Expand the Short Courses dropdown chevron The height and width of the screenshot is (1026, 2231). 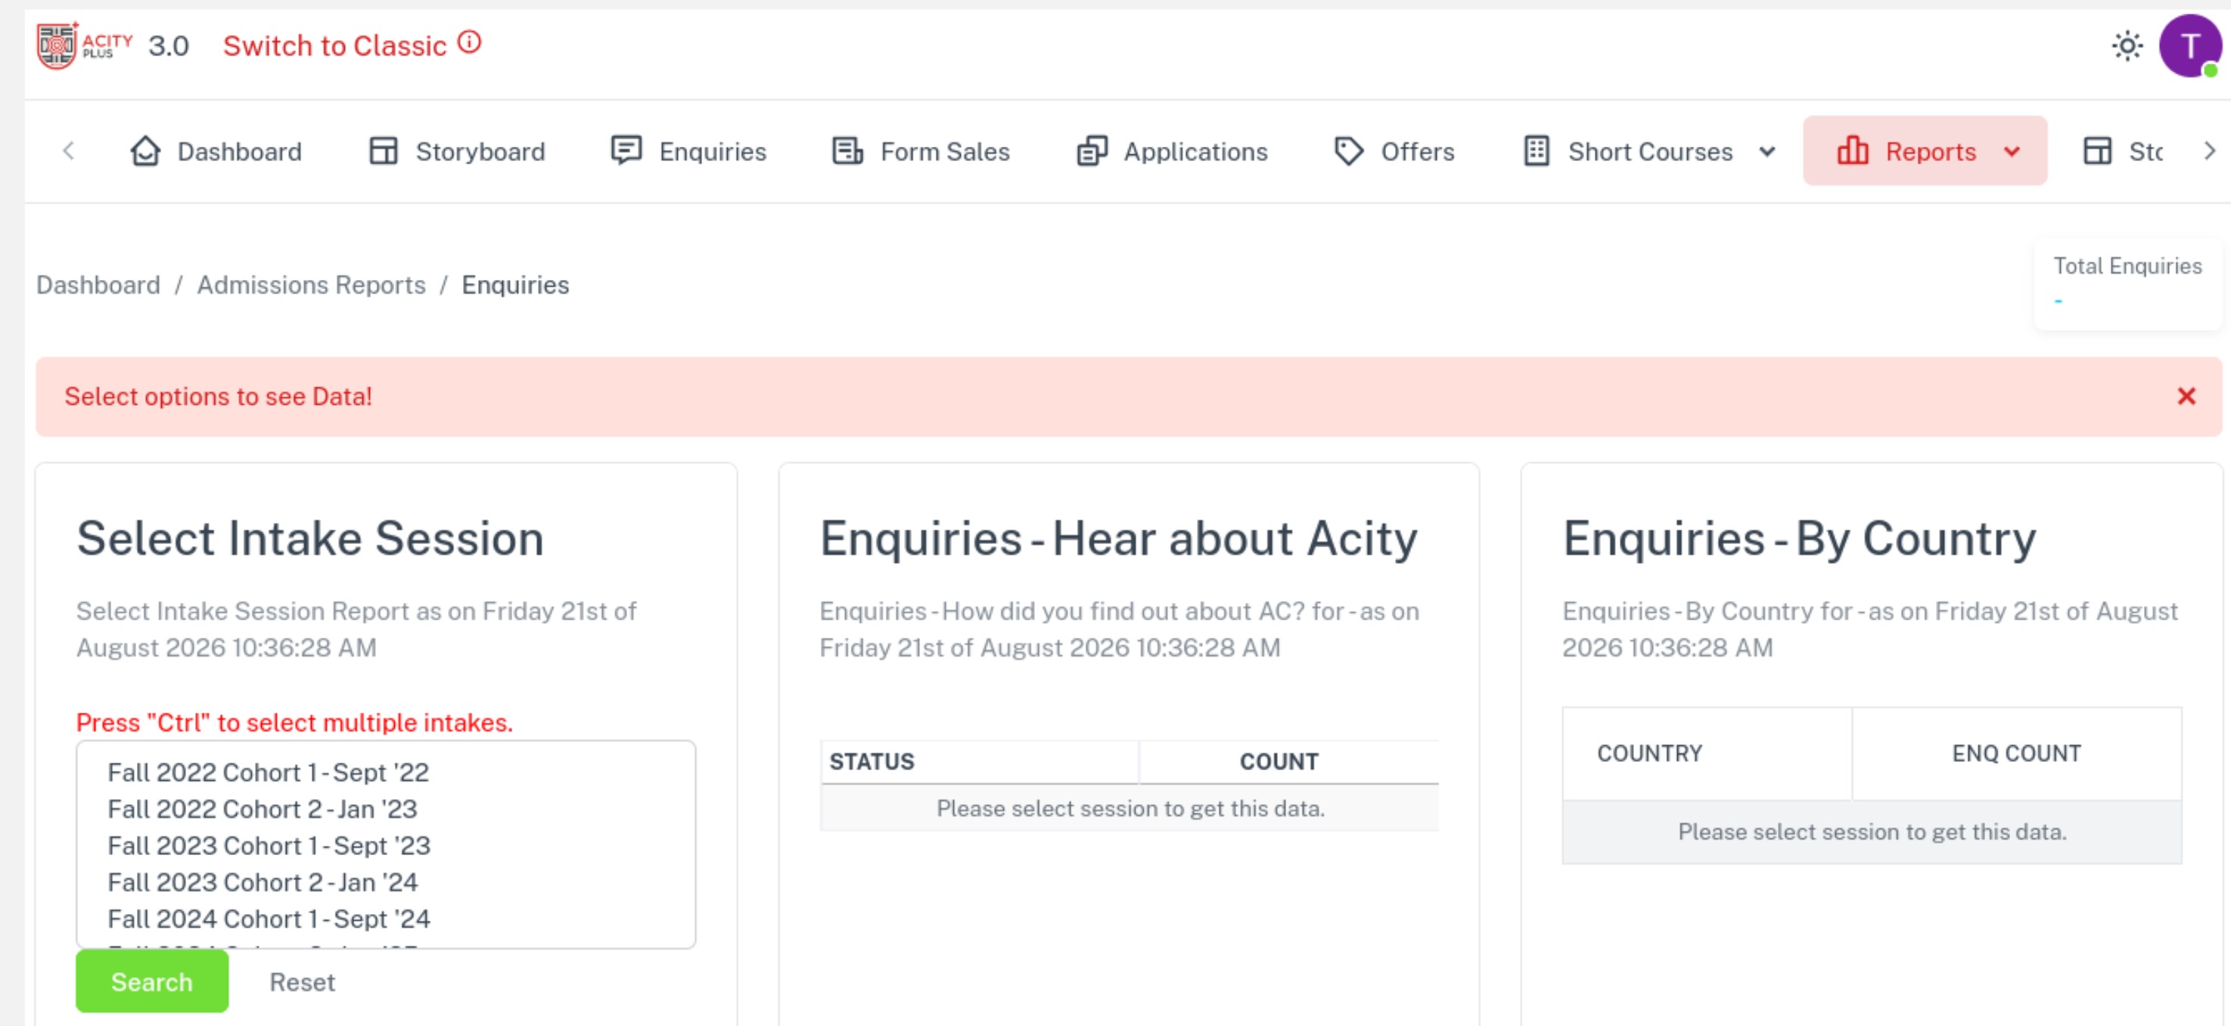[1766, 151]
